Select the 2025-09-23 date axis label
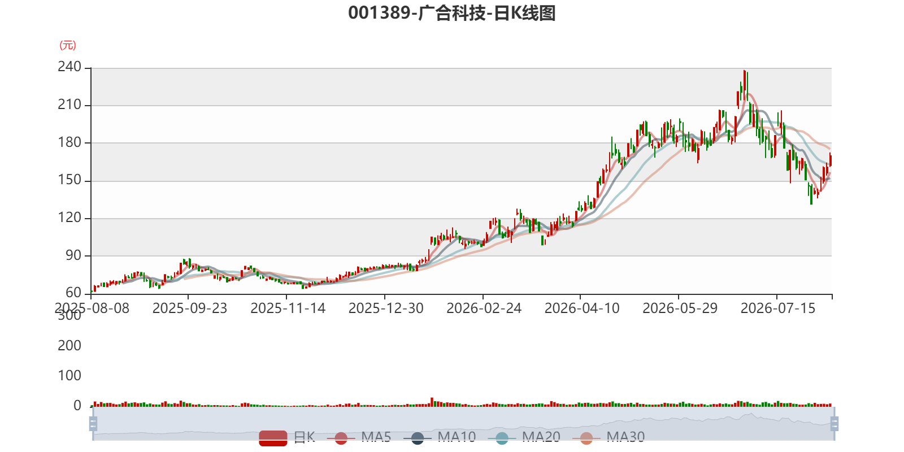This screenshot has width=904, height=452. [190, 308]
